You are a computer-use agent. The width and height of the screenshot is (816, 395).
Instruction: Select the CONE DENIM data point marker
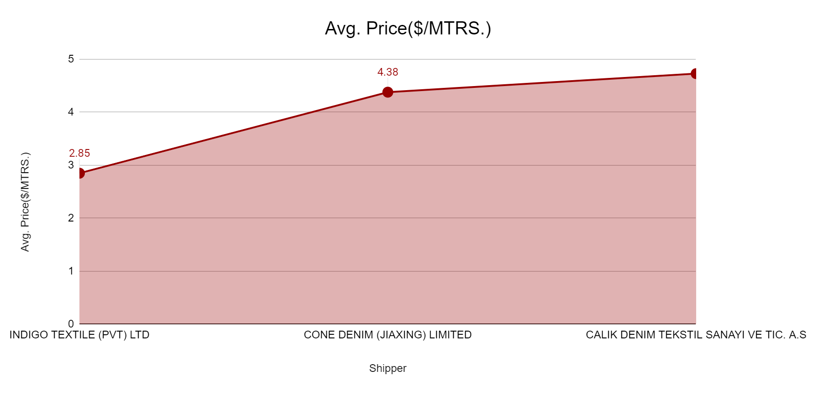(388, 92)
